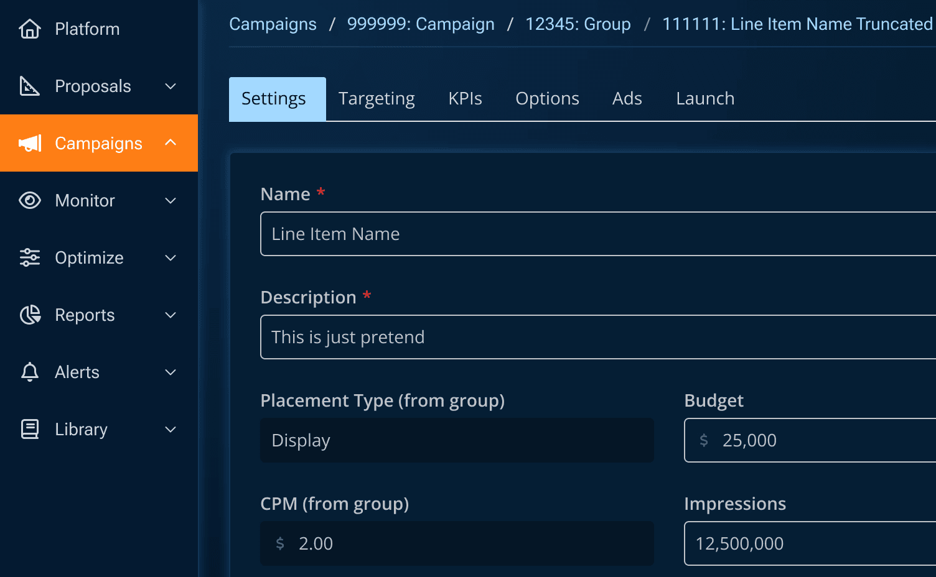Click the Budget input field

[x=810, y=440]
